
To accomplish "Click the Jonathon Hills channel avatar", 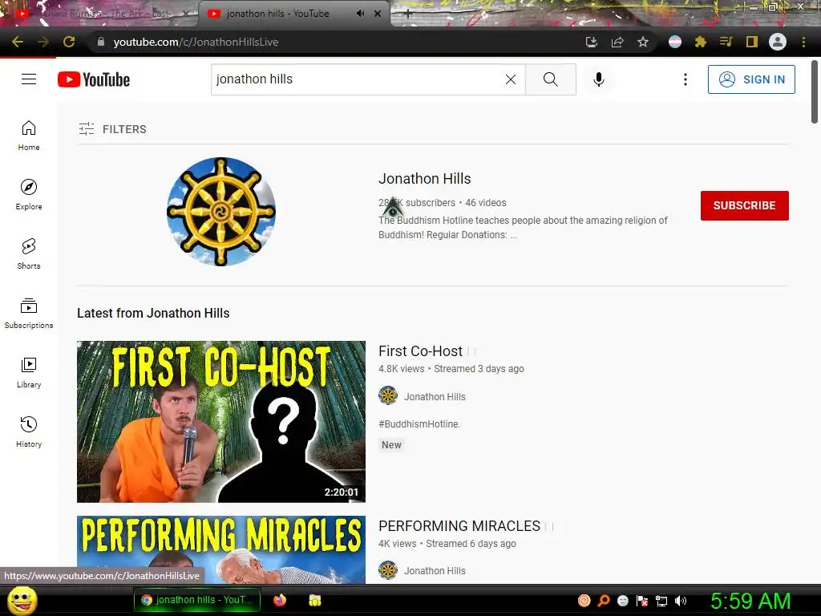I will (x=221, y=212).
